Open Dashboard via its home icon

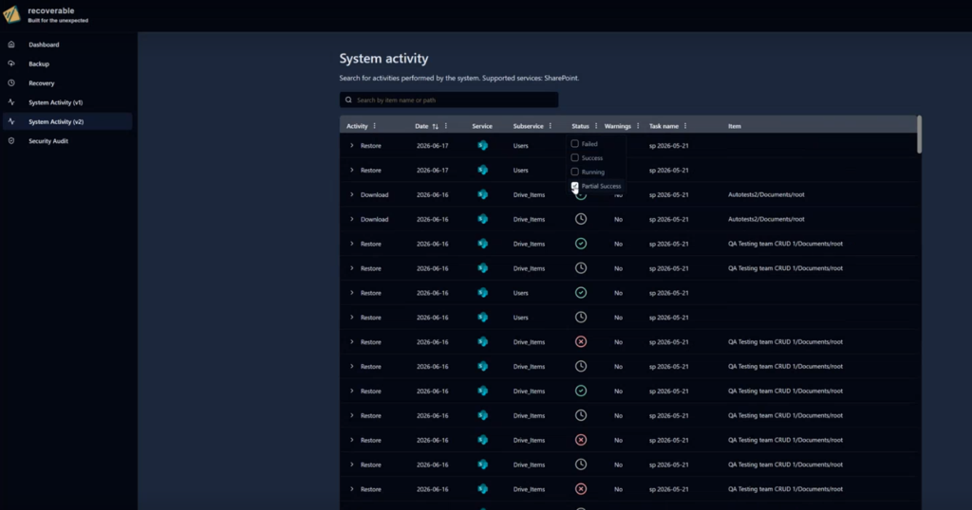coord(11,45)
